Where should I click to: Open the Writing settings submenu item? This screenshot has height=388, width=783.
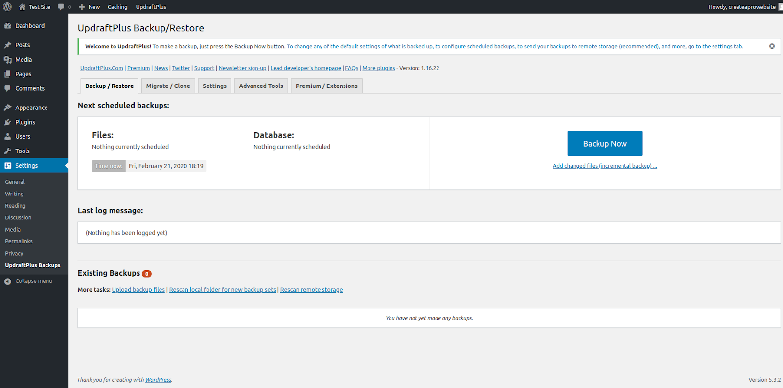(x=14, y=194)
